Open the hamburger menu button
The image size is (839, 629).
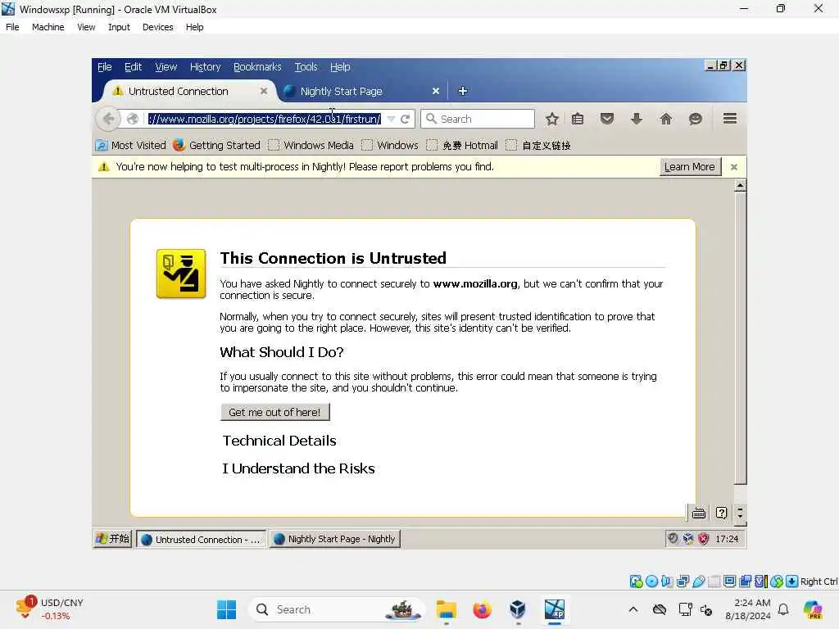[730, 118]
